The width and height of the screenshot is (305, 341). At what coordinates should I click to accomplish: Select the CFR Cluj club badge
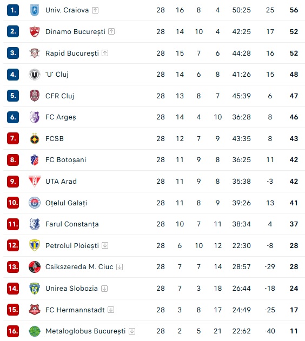(35, 96)
